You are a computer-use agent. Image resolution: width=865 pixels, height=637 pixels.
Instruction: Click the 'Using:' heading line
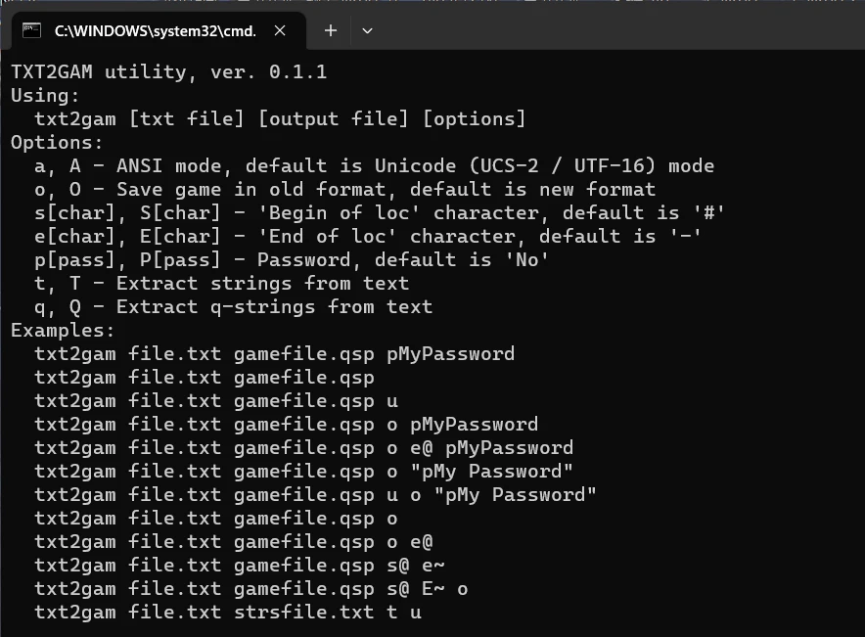tap(45, 96)
